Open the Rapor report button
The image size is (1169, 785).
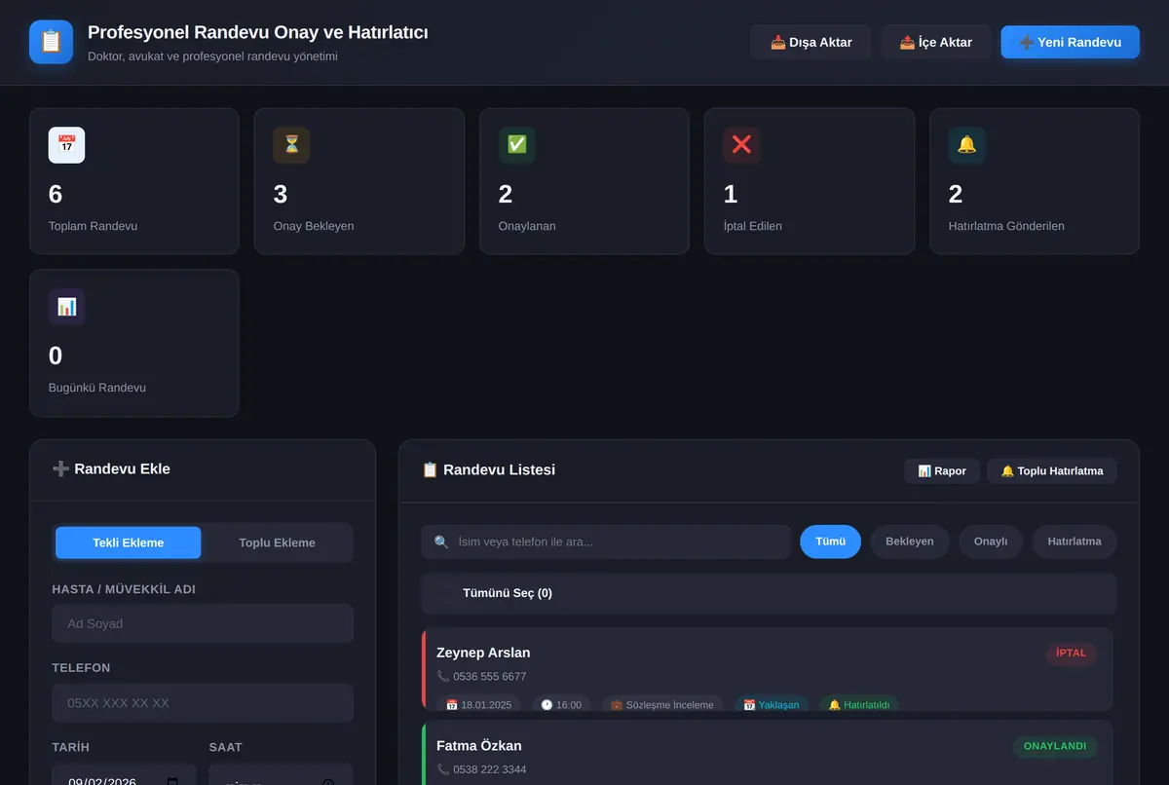[942, 470]
